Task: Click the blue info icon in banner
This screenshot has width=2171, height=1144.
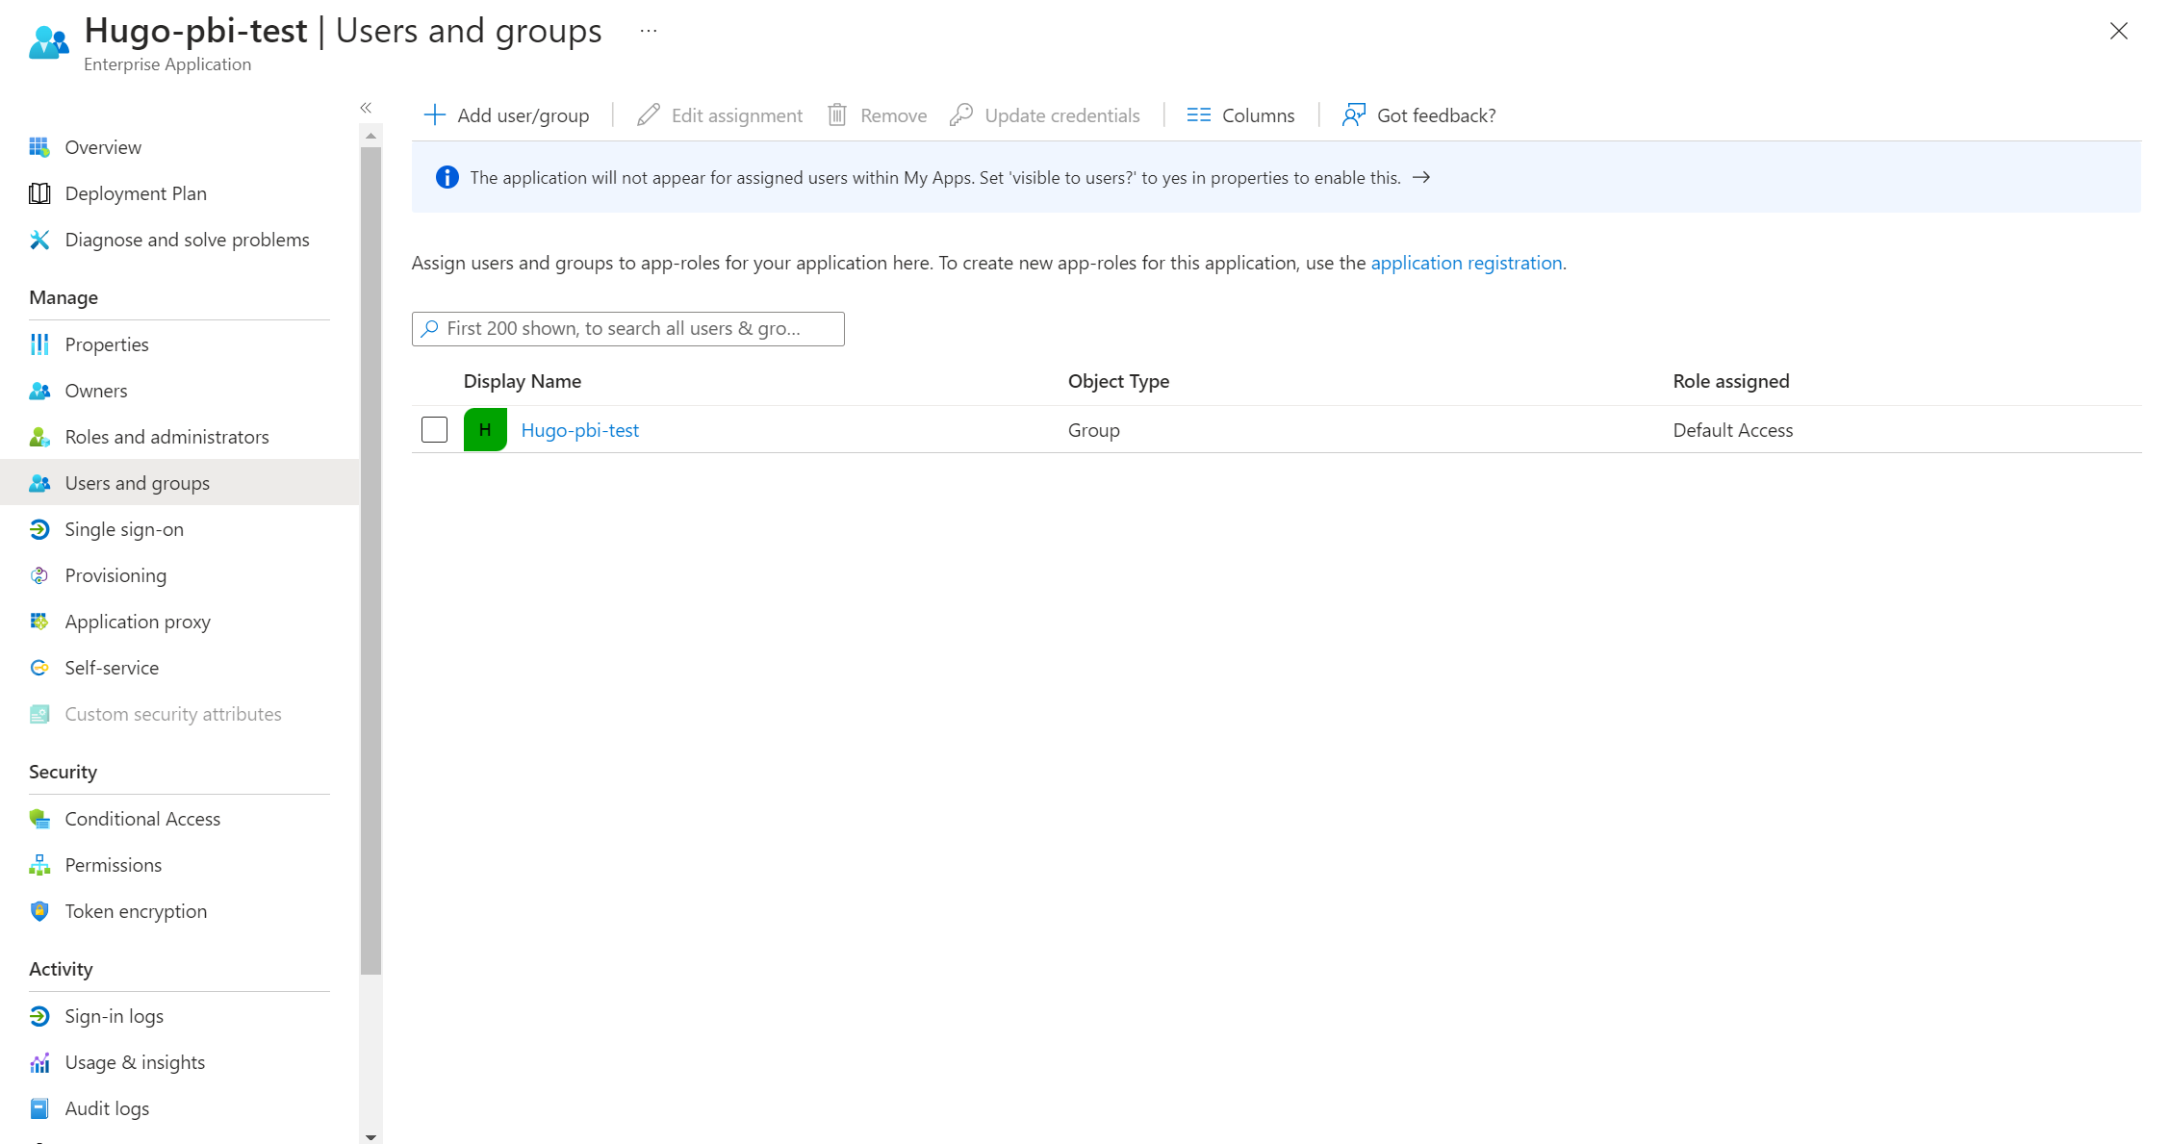Action: [447, 177]
